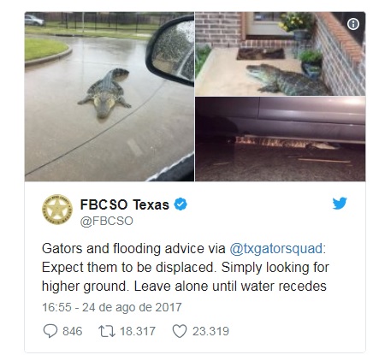Click the reply speech bubble icon
Viewport: 379px width, 355px height.
50,331
